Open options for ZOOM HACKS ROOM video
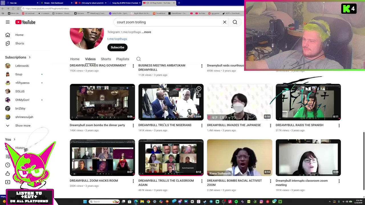 [133, 181]
